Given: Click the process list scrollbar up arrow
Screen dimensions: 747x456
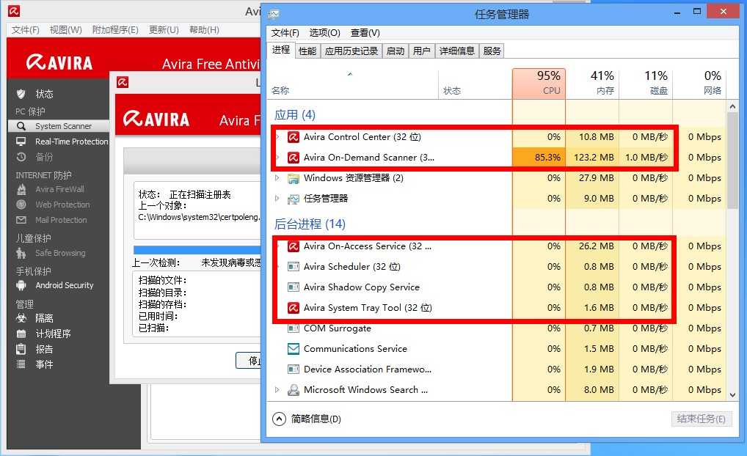Looking at the screenshot, I should [x=733, y=106].
